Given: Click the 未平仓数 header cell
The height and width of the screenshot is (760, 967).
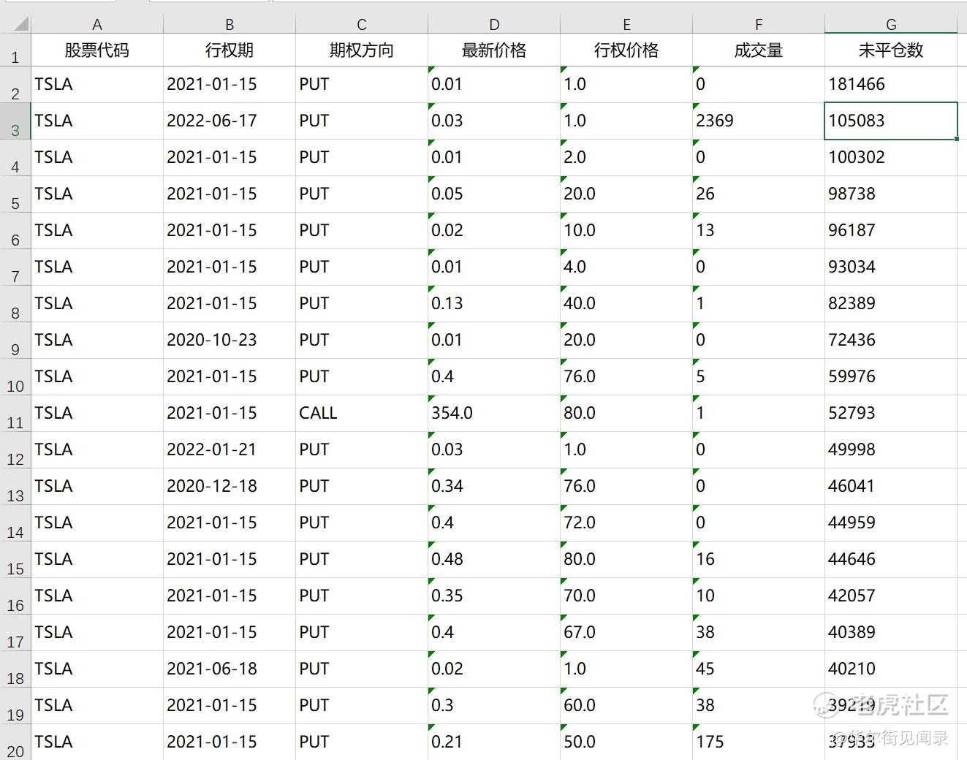Looking at the screenshot, I should (890, 50).
